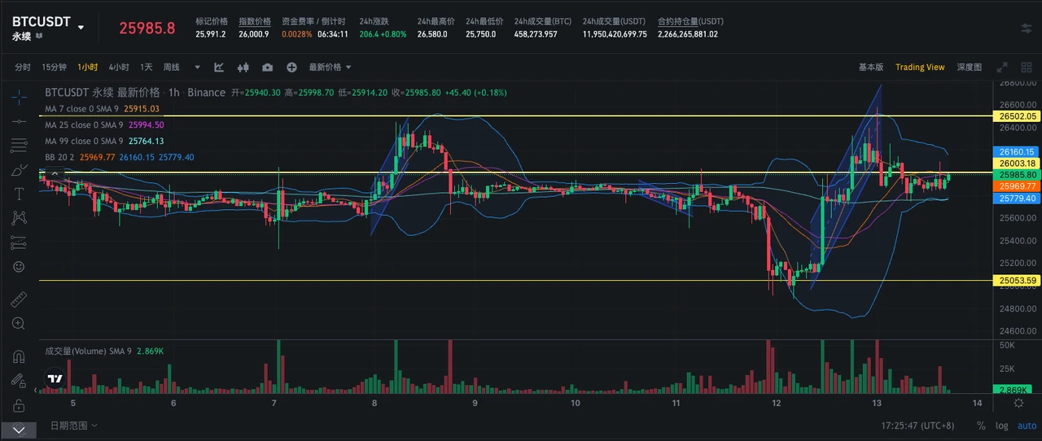This screenshot has height=441, width=1042.
Task: Click the 25779.40 lower band label
Action: (x=1018, y=198)
